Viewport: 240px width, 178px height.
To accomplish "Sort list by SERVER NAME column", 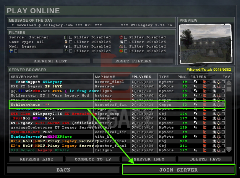I will coord(51,77).
